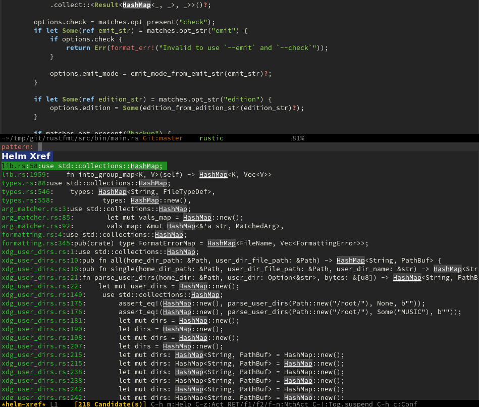This screenshot has width=479, height=407.
Task: Open the lib.rs:1959 into_group_map result
Action: 136,174
